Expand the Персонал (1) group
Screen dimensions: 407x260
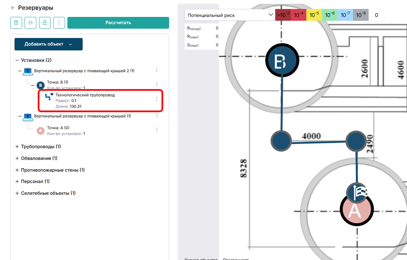click(17, 182)
